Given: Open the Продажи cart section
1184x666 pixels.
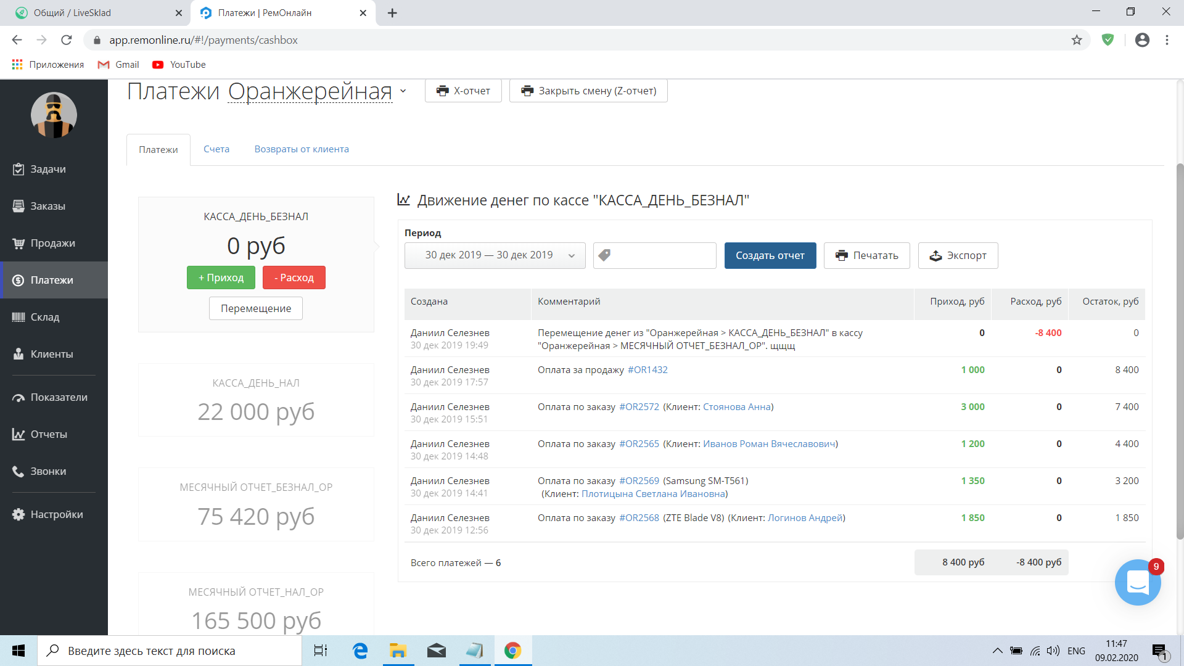Looking at the screenshot, I should point(52,243).
